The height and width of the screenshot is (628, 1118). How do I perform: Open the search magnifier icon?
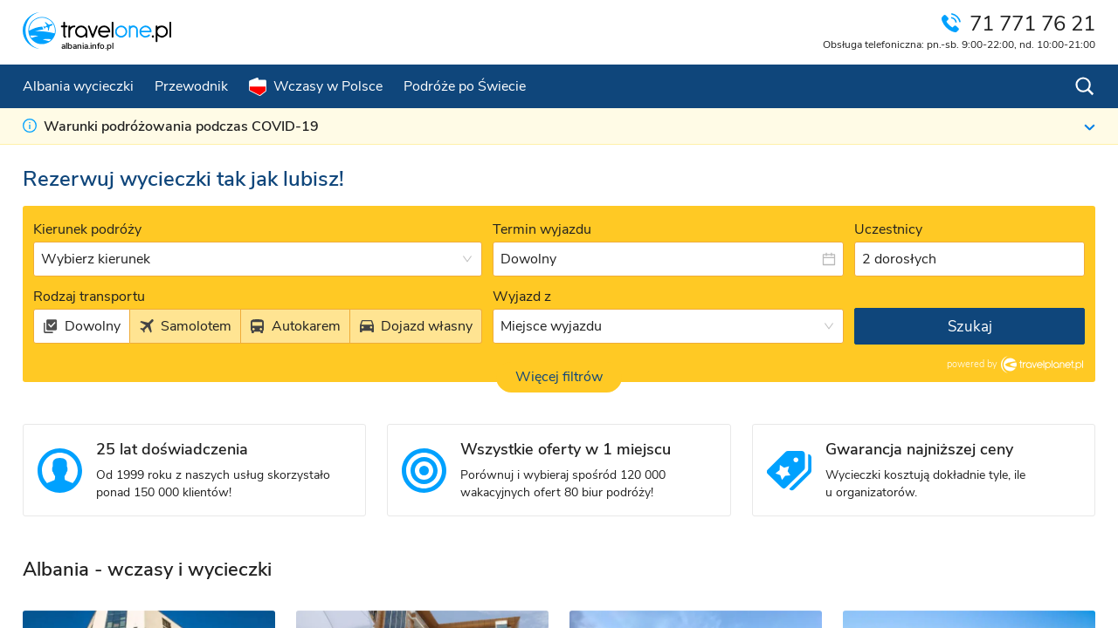pos(1084,86)
